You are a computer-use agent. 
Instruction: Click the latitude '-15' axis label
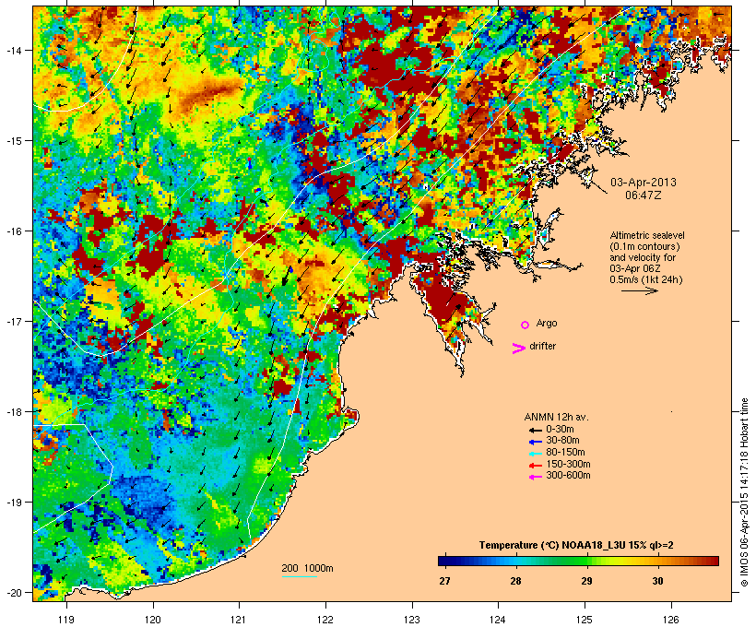[x=13, y=141]
